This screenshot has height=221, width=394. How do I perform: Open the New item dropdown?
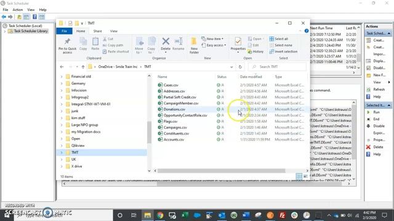[212, 39]
